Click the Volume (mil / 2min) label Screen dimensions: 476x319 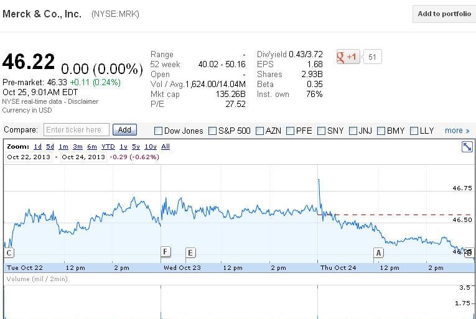click(37, 279)
